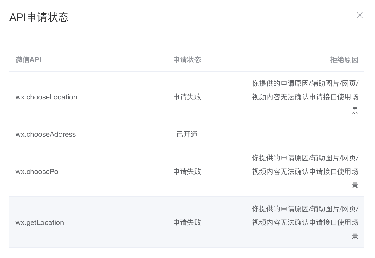Close the API申请状态 dialog
Screen dimensions: 375x258
click(x=359, y=15)
